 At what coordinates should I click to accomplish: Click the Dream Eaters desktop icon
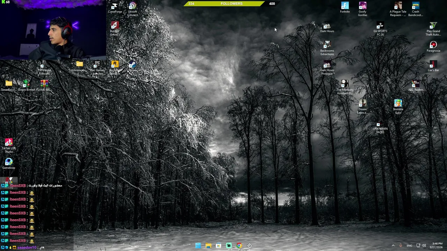(362, 107)
